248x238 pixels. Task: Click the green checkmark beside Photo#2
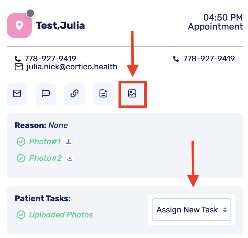point(21,158)
